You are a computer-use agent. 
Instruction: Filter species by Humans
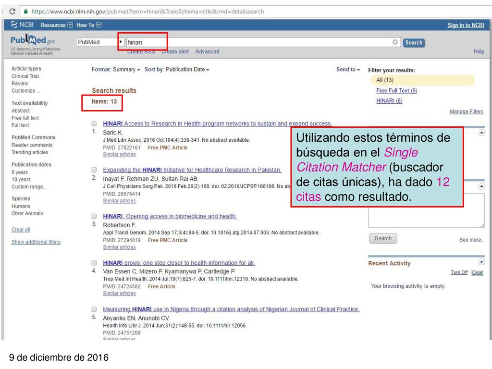click(x=21, y=206)
